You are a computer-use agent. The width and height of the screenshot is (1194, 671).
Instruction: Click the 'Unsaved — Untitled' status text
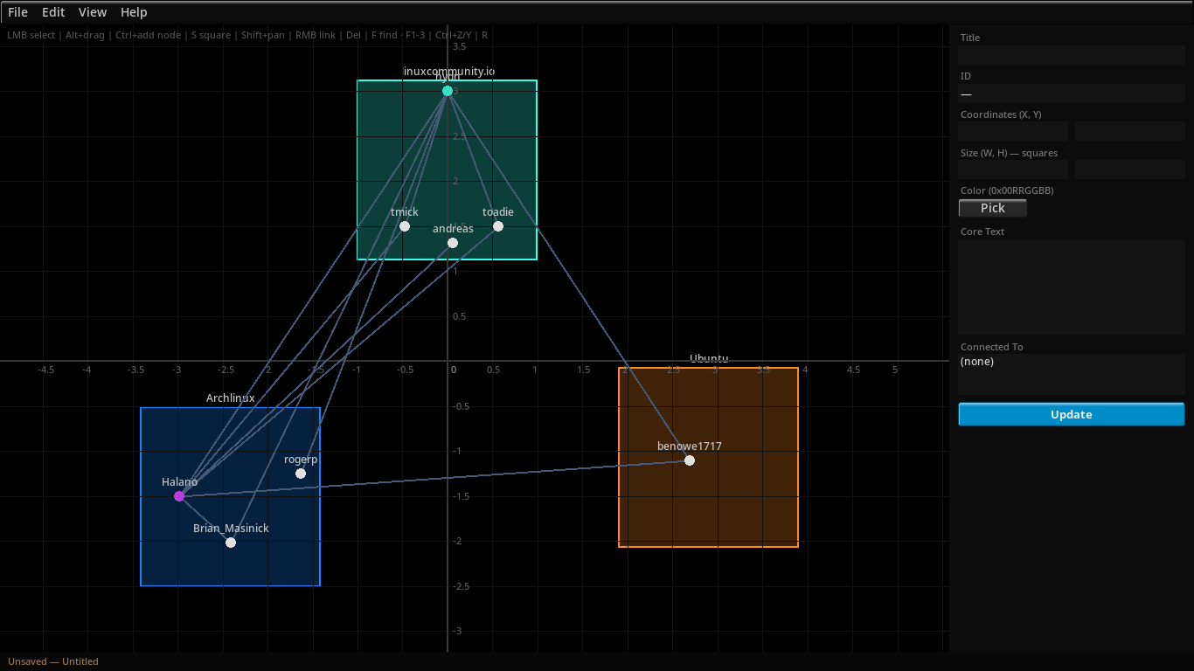[53, 661]
